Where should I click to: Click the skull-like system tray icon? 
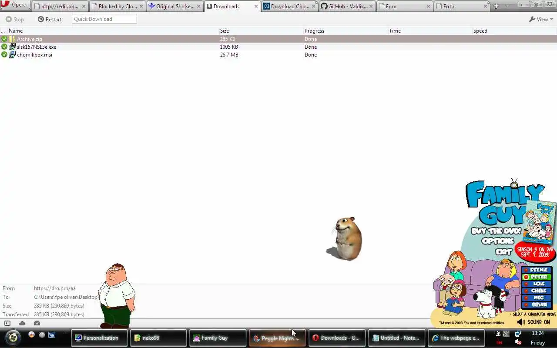[x=498, y=334]
